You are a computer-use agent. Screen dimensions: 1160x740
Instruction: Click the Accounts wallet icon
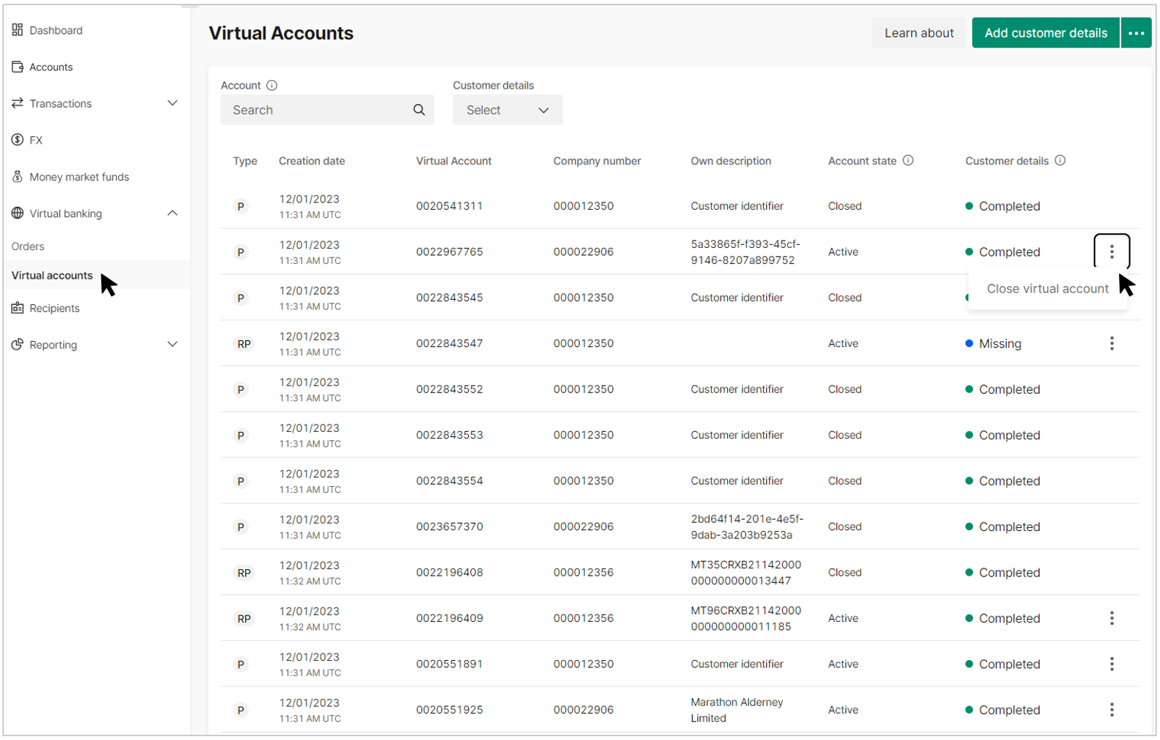point(18,67)
